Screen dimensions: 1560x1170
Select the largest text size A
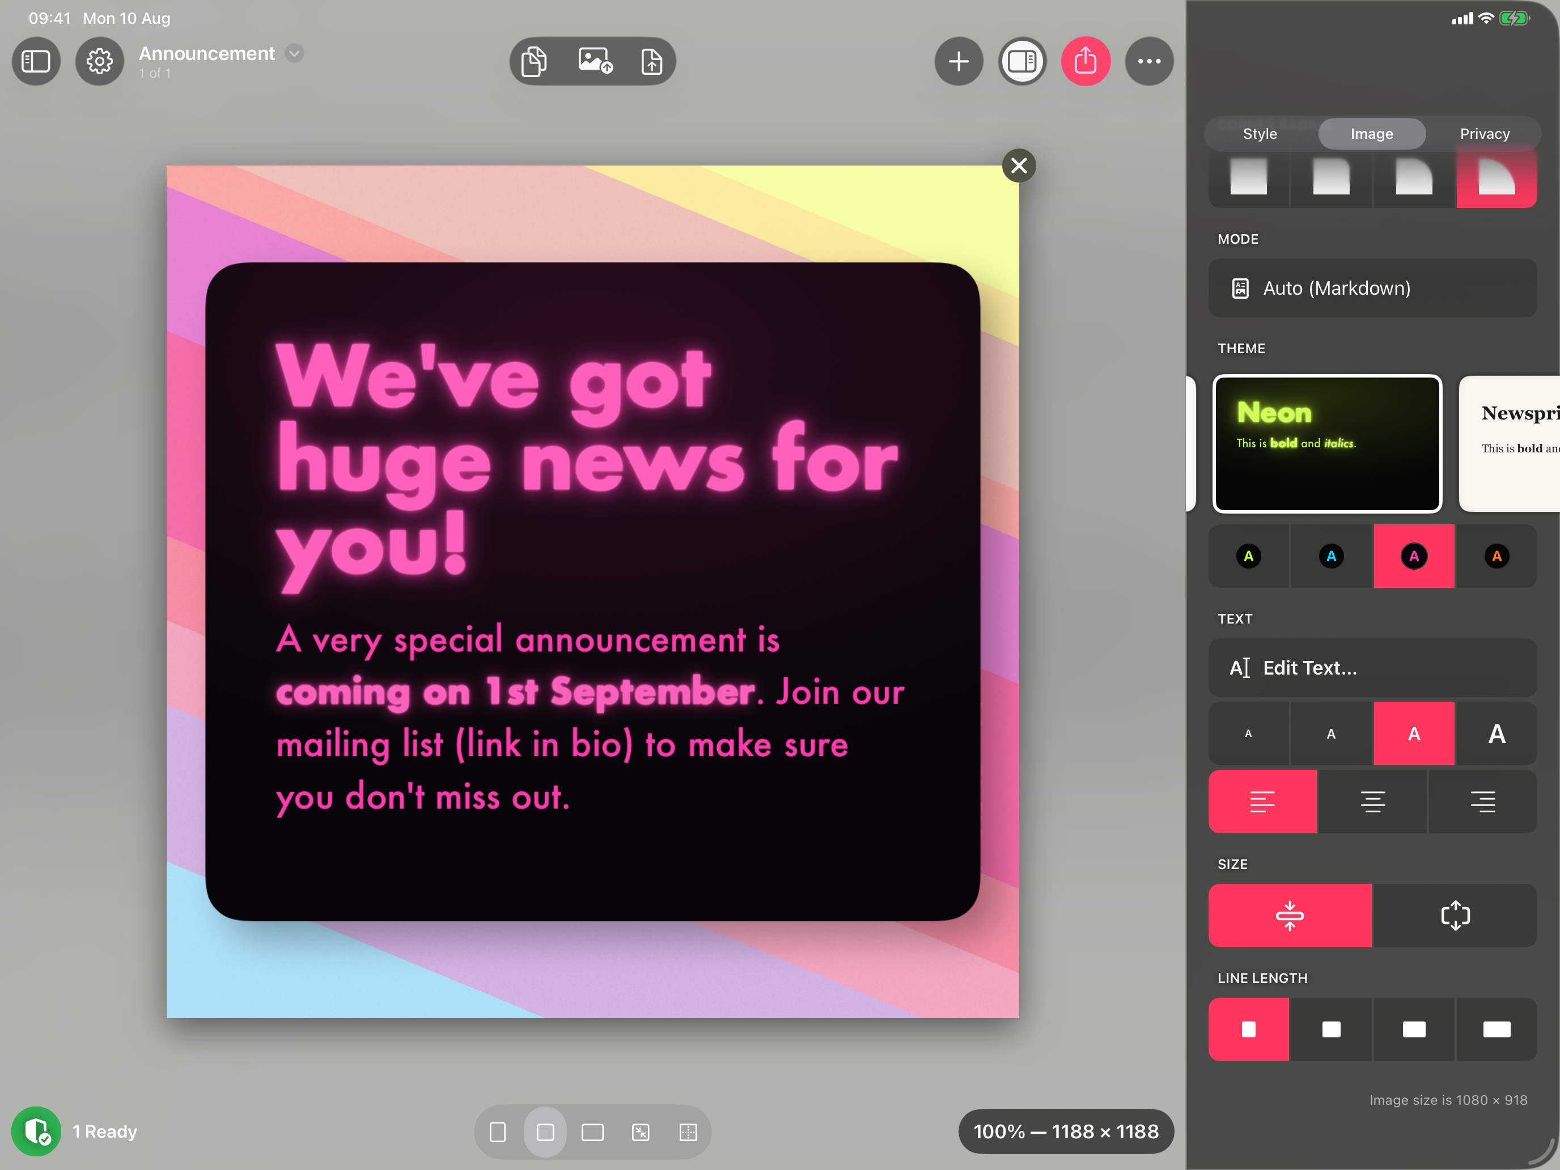pyautogui.click(x=1497, y=734)
